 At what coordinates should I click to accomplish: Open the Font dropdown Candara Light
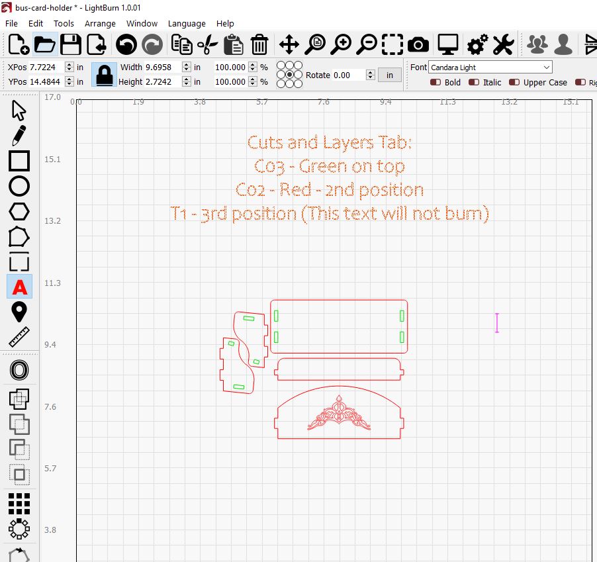click(490, 68)
